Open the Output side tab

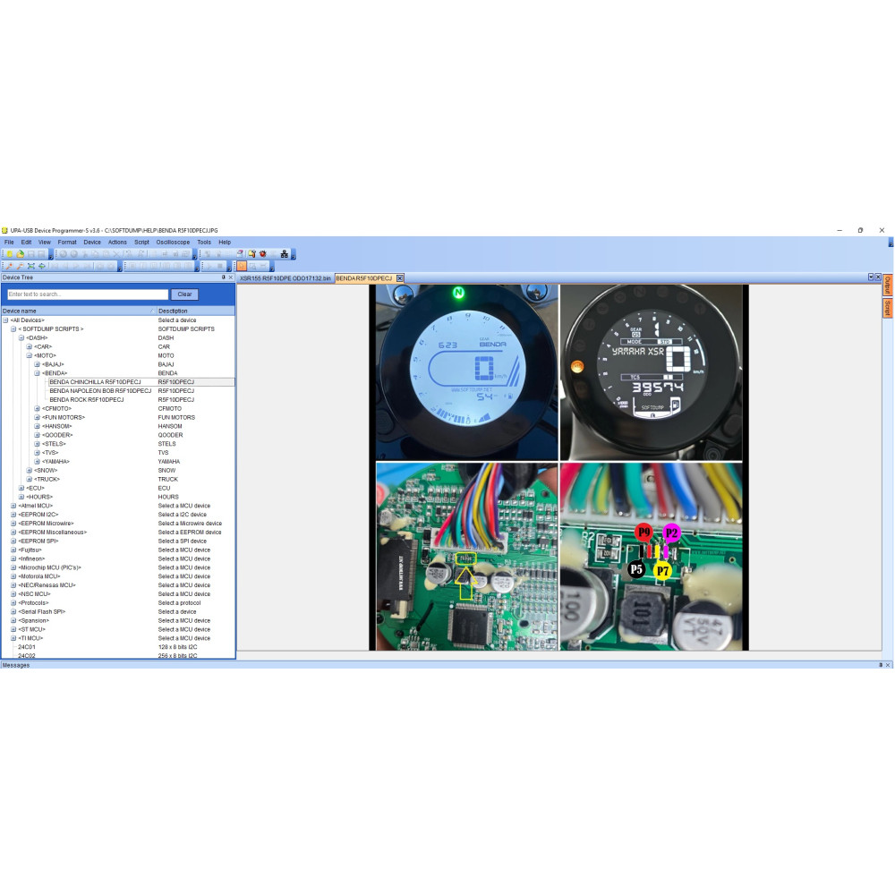(x=888, y=285)
